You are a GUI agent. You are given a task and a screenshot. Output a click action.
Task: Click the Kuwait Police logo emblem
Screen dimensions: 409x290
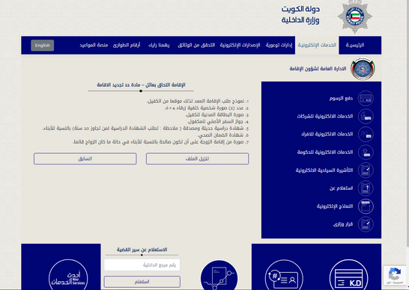pyautogui.click(x=354, y=17)
